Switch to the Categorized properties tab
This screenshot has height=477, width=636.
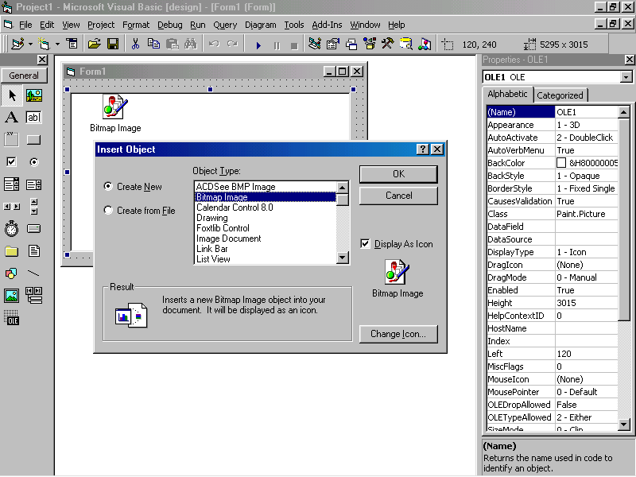coord(560,95)
